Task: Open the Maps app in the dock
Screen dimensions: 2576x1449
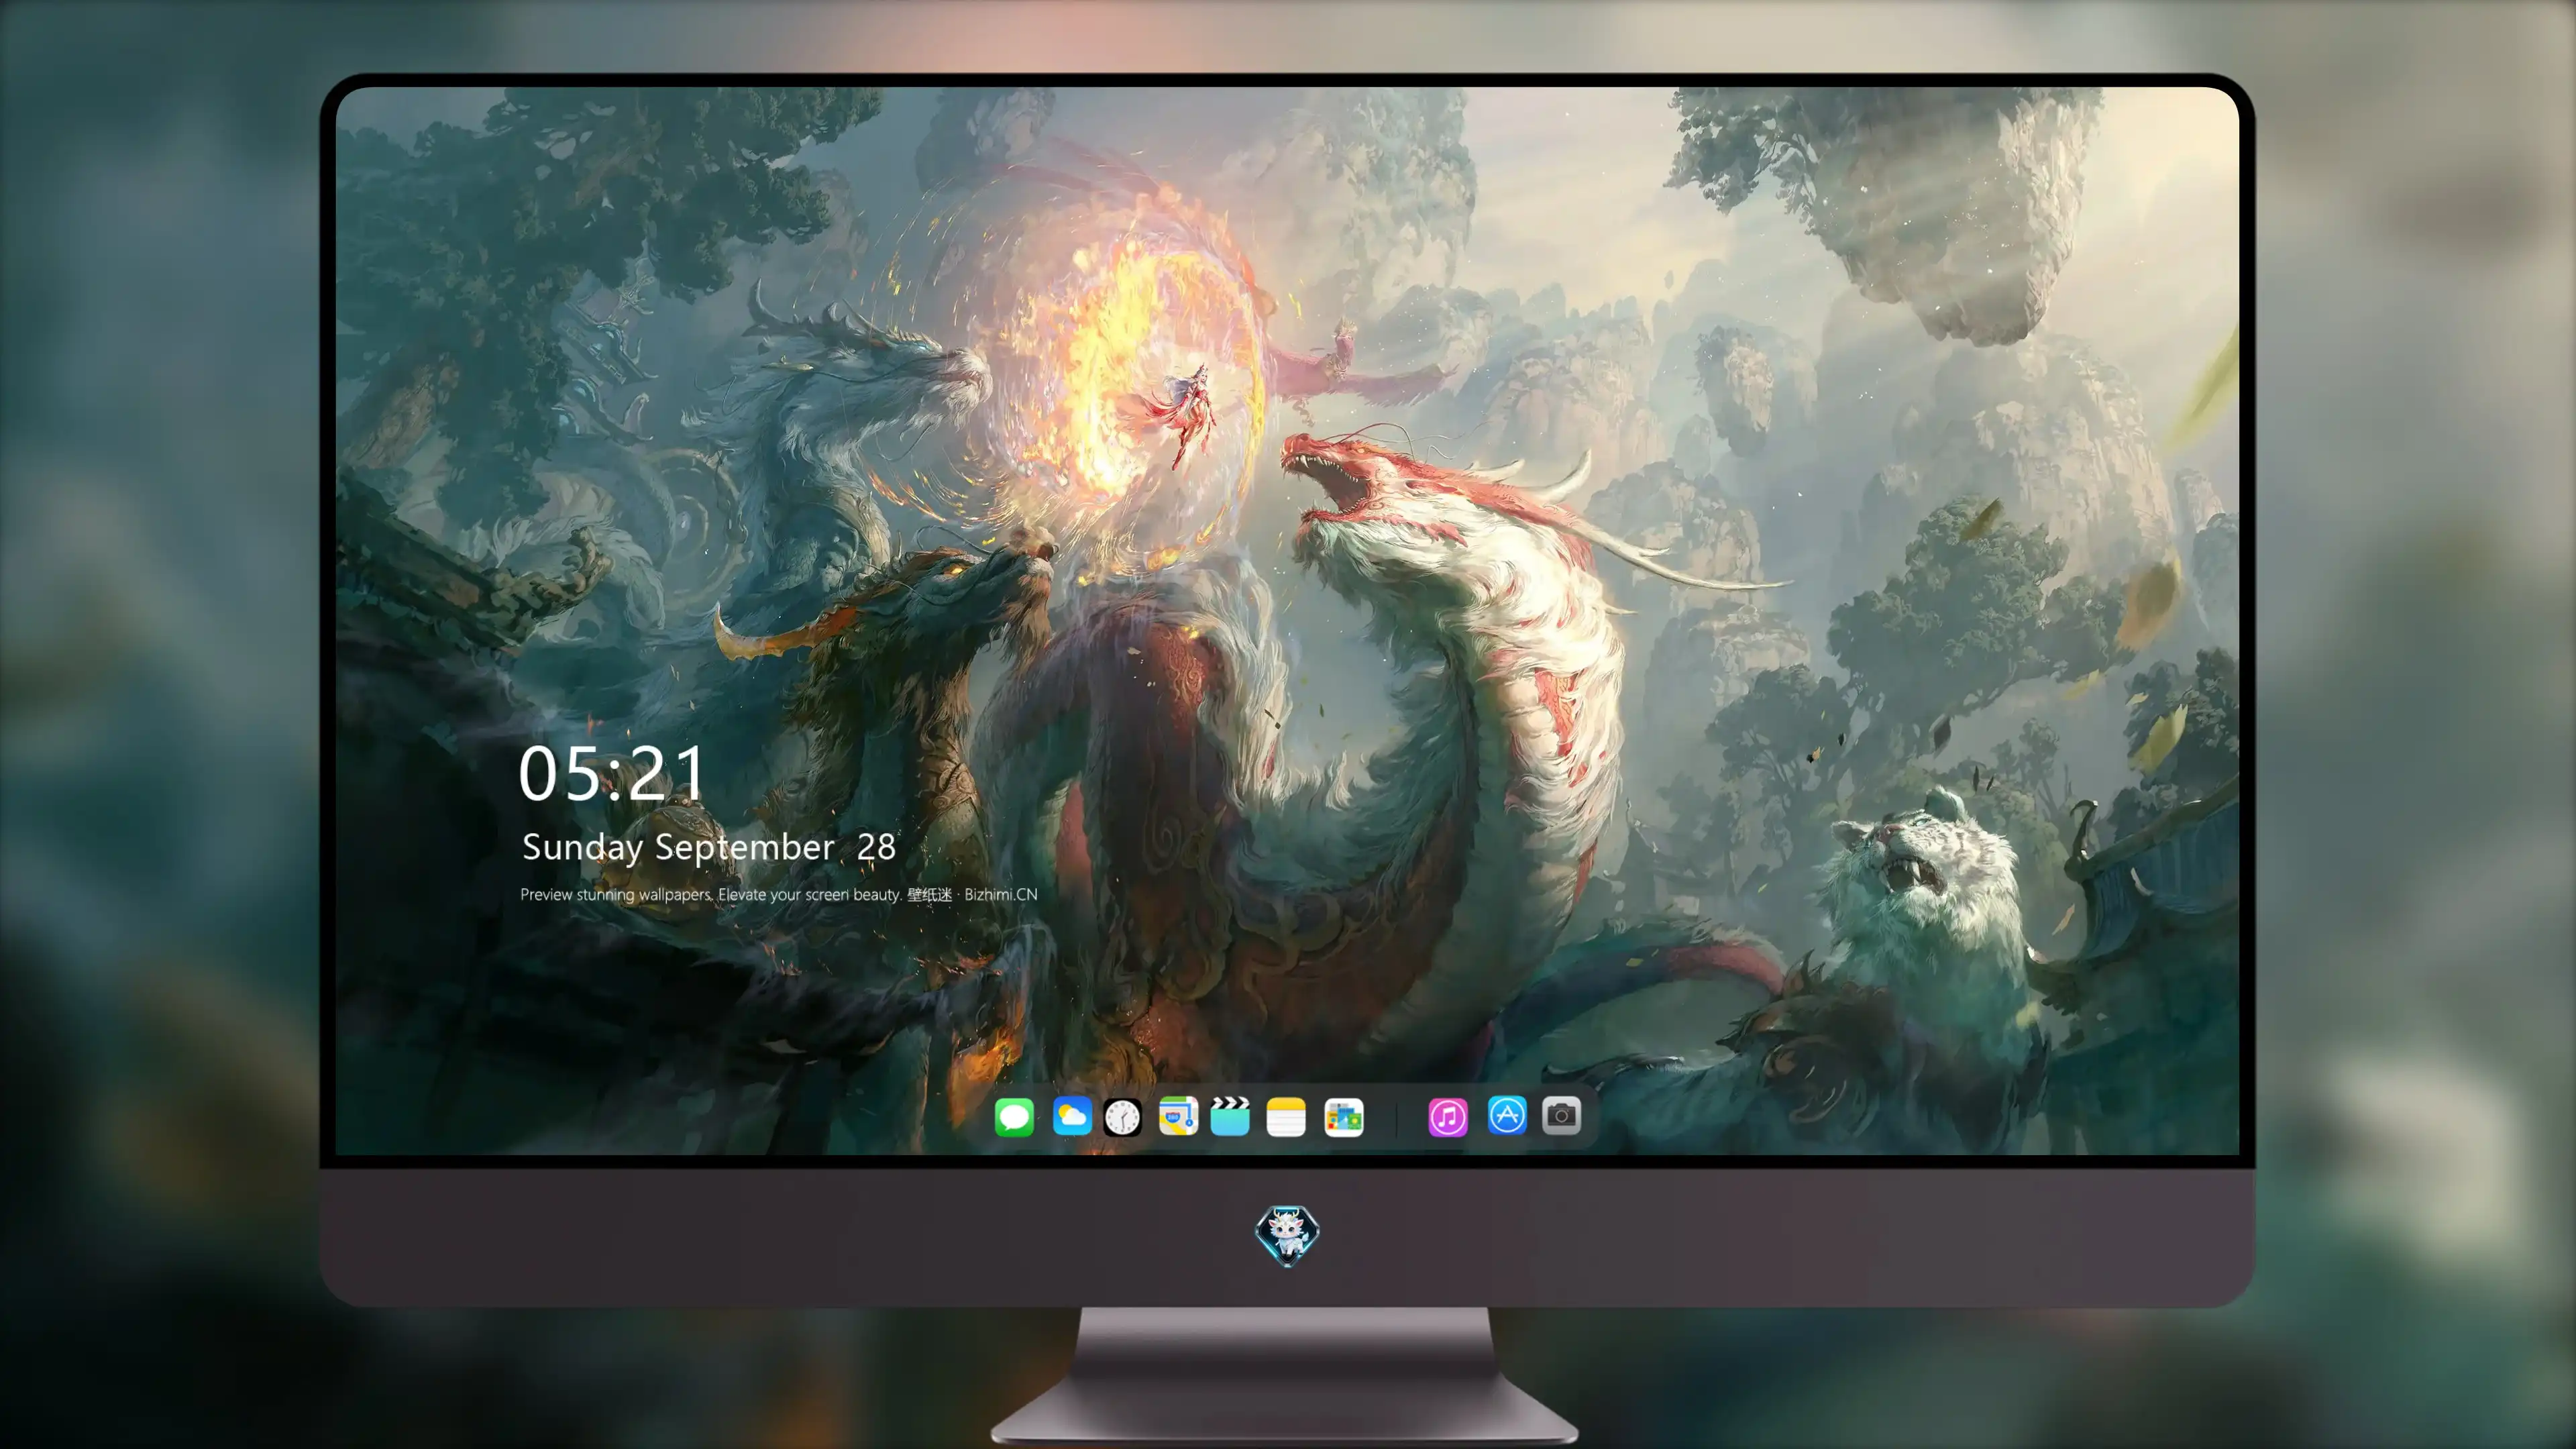Action: (x=1178, y=1116)
